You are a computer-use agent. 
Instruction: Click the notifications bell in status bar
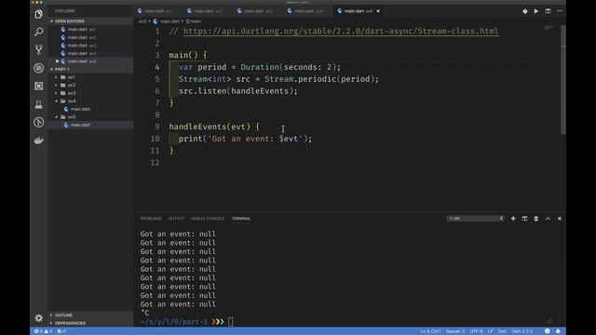(x=558, y=331)
